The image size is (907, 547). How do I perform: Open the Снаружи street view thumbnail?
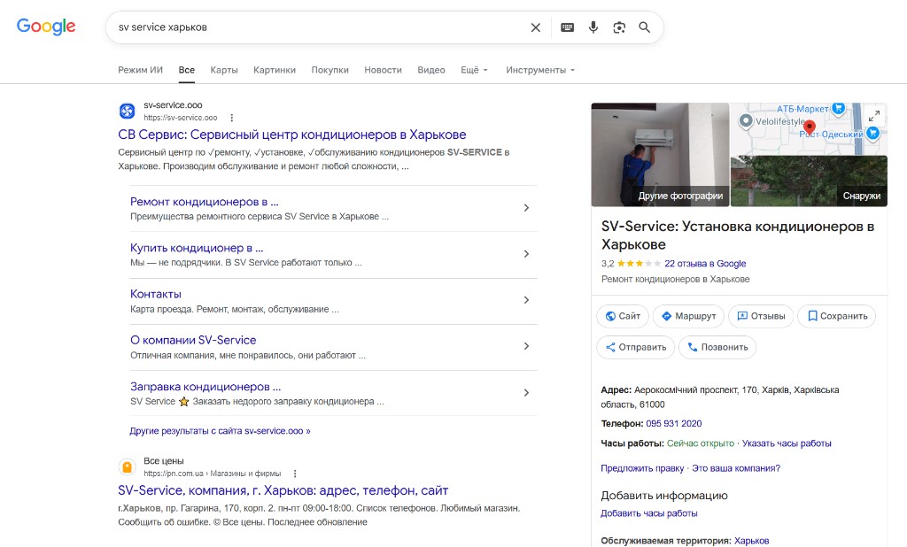tap(809, 181)
